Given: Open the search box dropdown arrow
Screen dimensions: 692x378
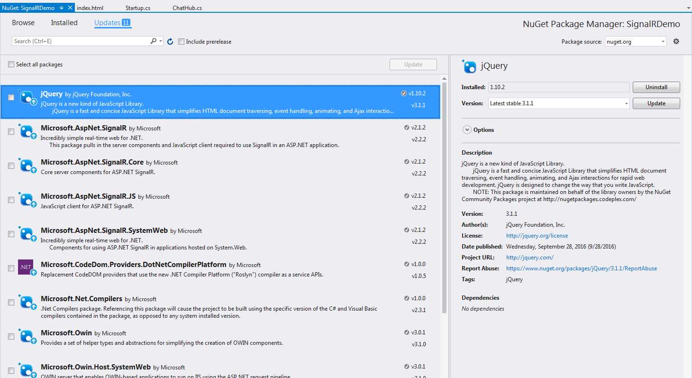Looking at the screenshot, I should (161, 41).
